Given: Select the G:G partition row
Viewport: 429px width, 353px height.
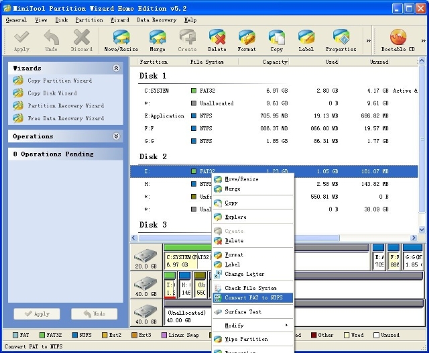Looking at the screenshot, I should coord(274,141).
